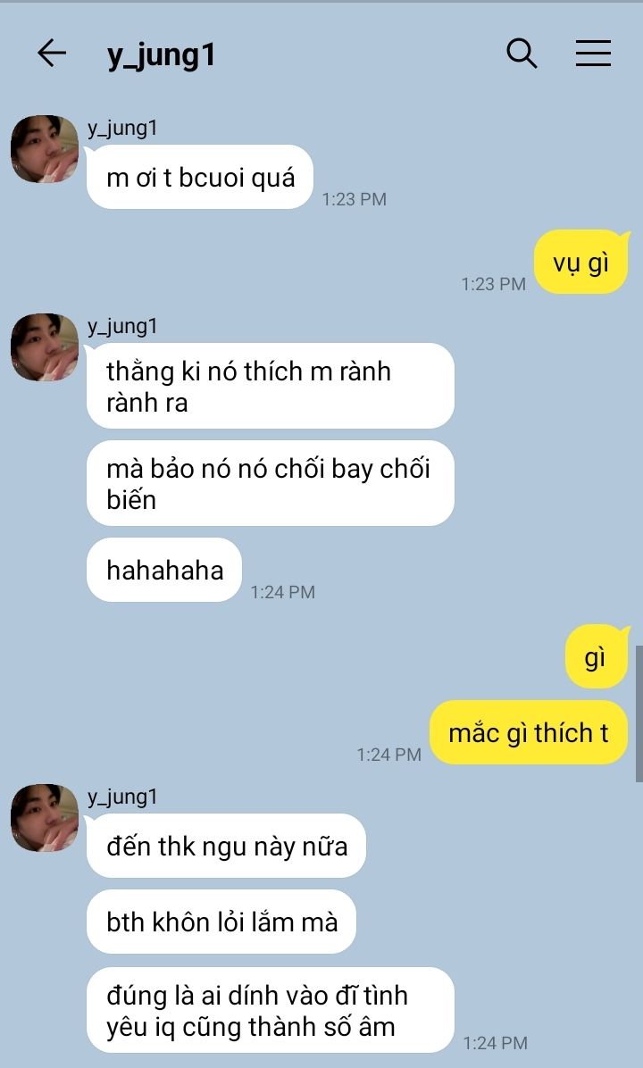The width and height of the screenshot is (643, 1068).
Task: Tap the sender name y_jung1 above 'thằng ki'
Action: pos(122,326)
